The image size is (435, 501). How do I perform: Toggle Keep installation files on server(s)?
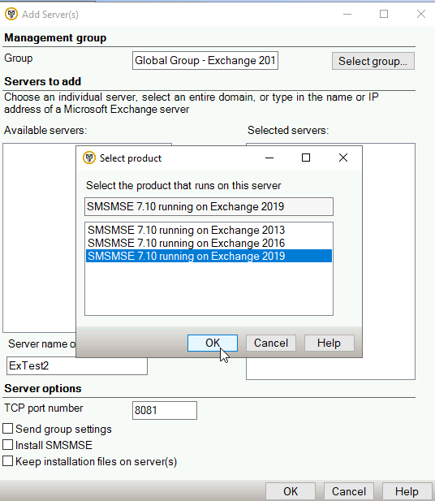coord(7,461)
